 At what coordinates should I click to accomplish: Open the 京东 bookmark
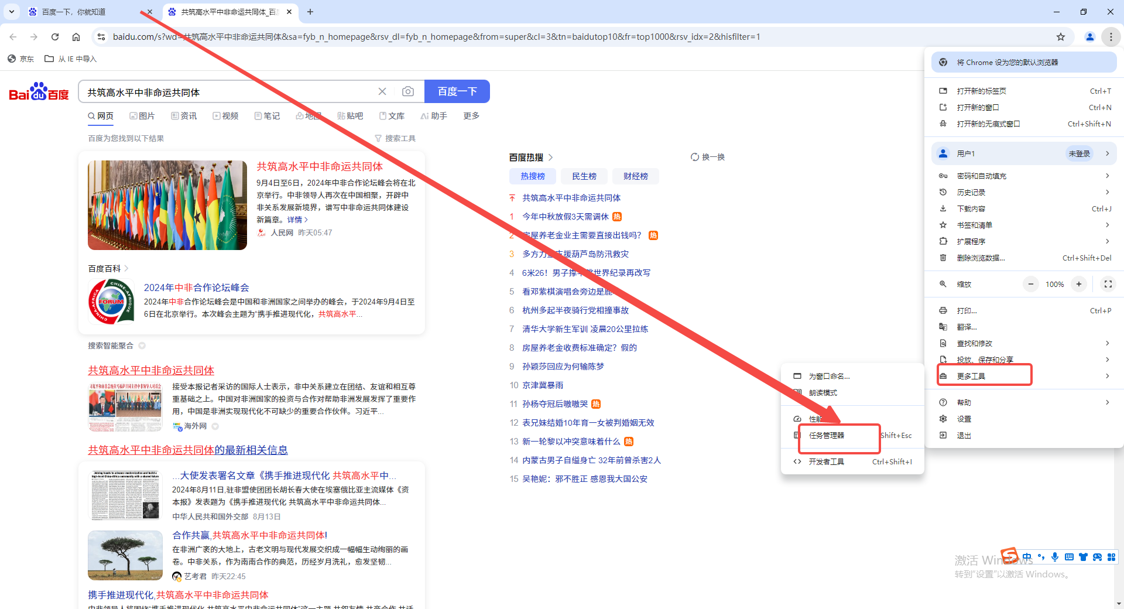[x=20, y=59]
